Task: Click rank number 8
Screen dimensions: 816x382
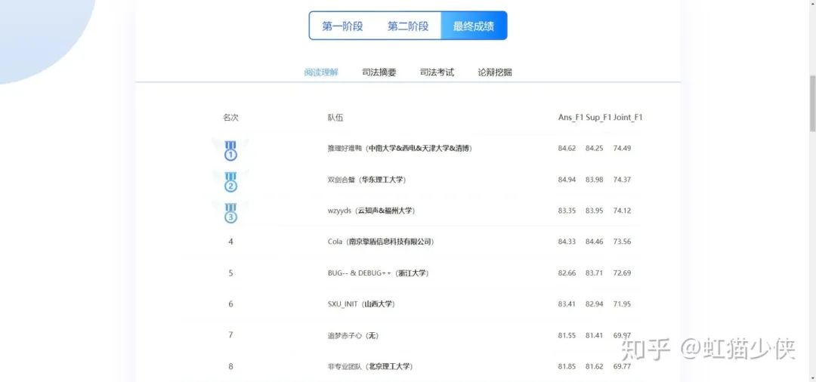Action: pyautogui.click(x=230, y=366)
